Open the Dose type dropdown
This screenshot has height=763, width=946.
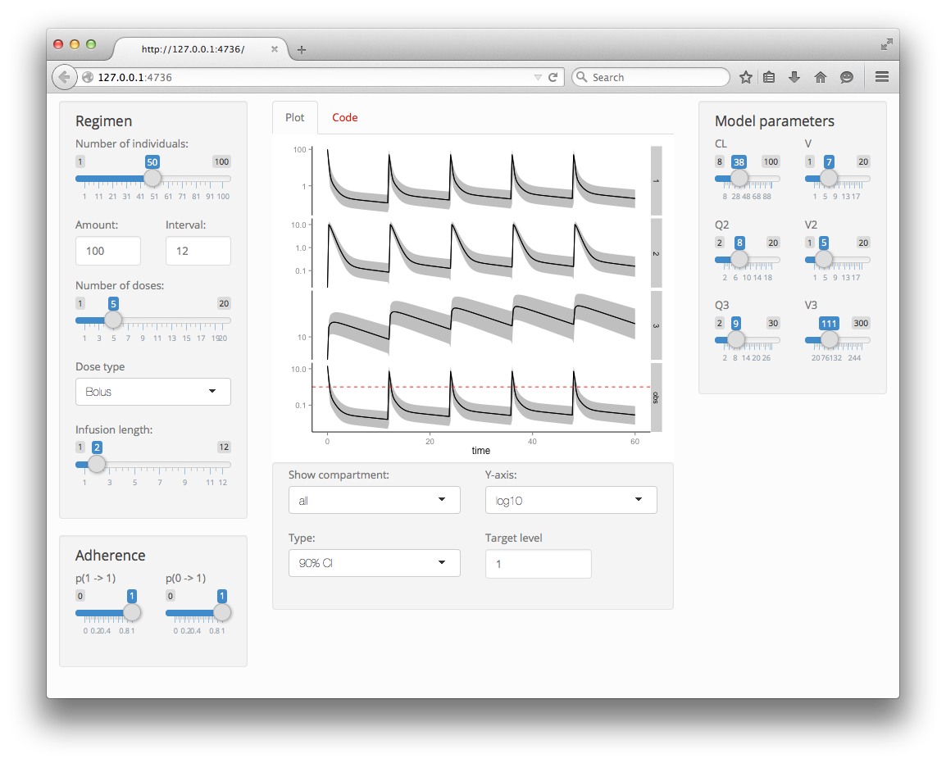click(x=153, y=392)
